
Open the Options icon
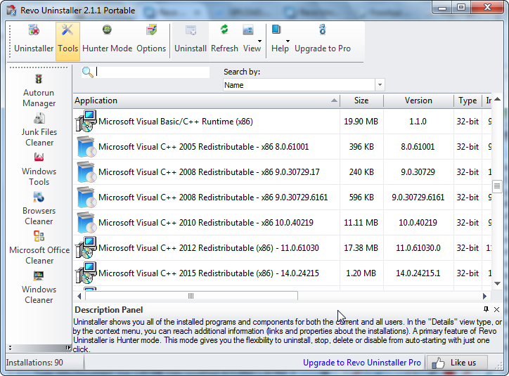tap(151, 30)
